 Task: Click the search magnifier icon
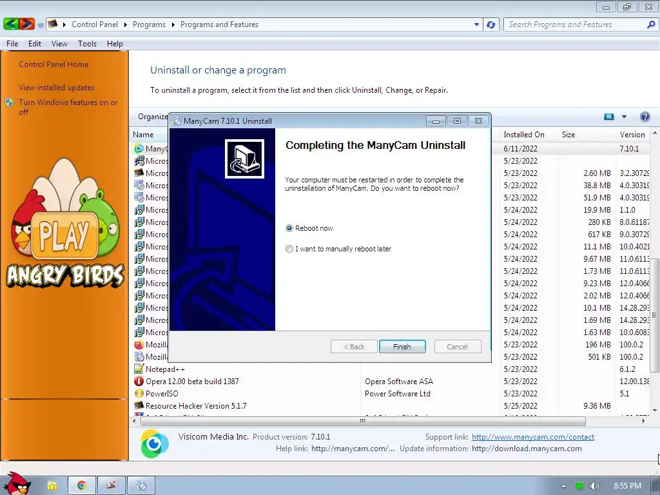point(650,24)
